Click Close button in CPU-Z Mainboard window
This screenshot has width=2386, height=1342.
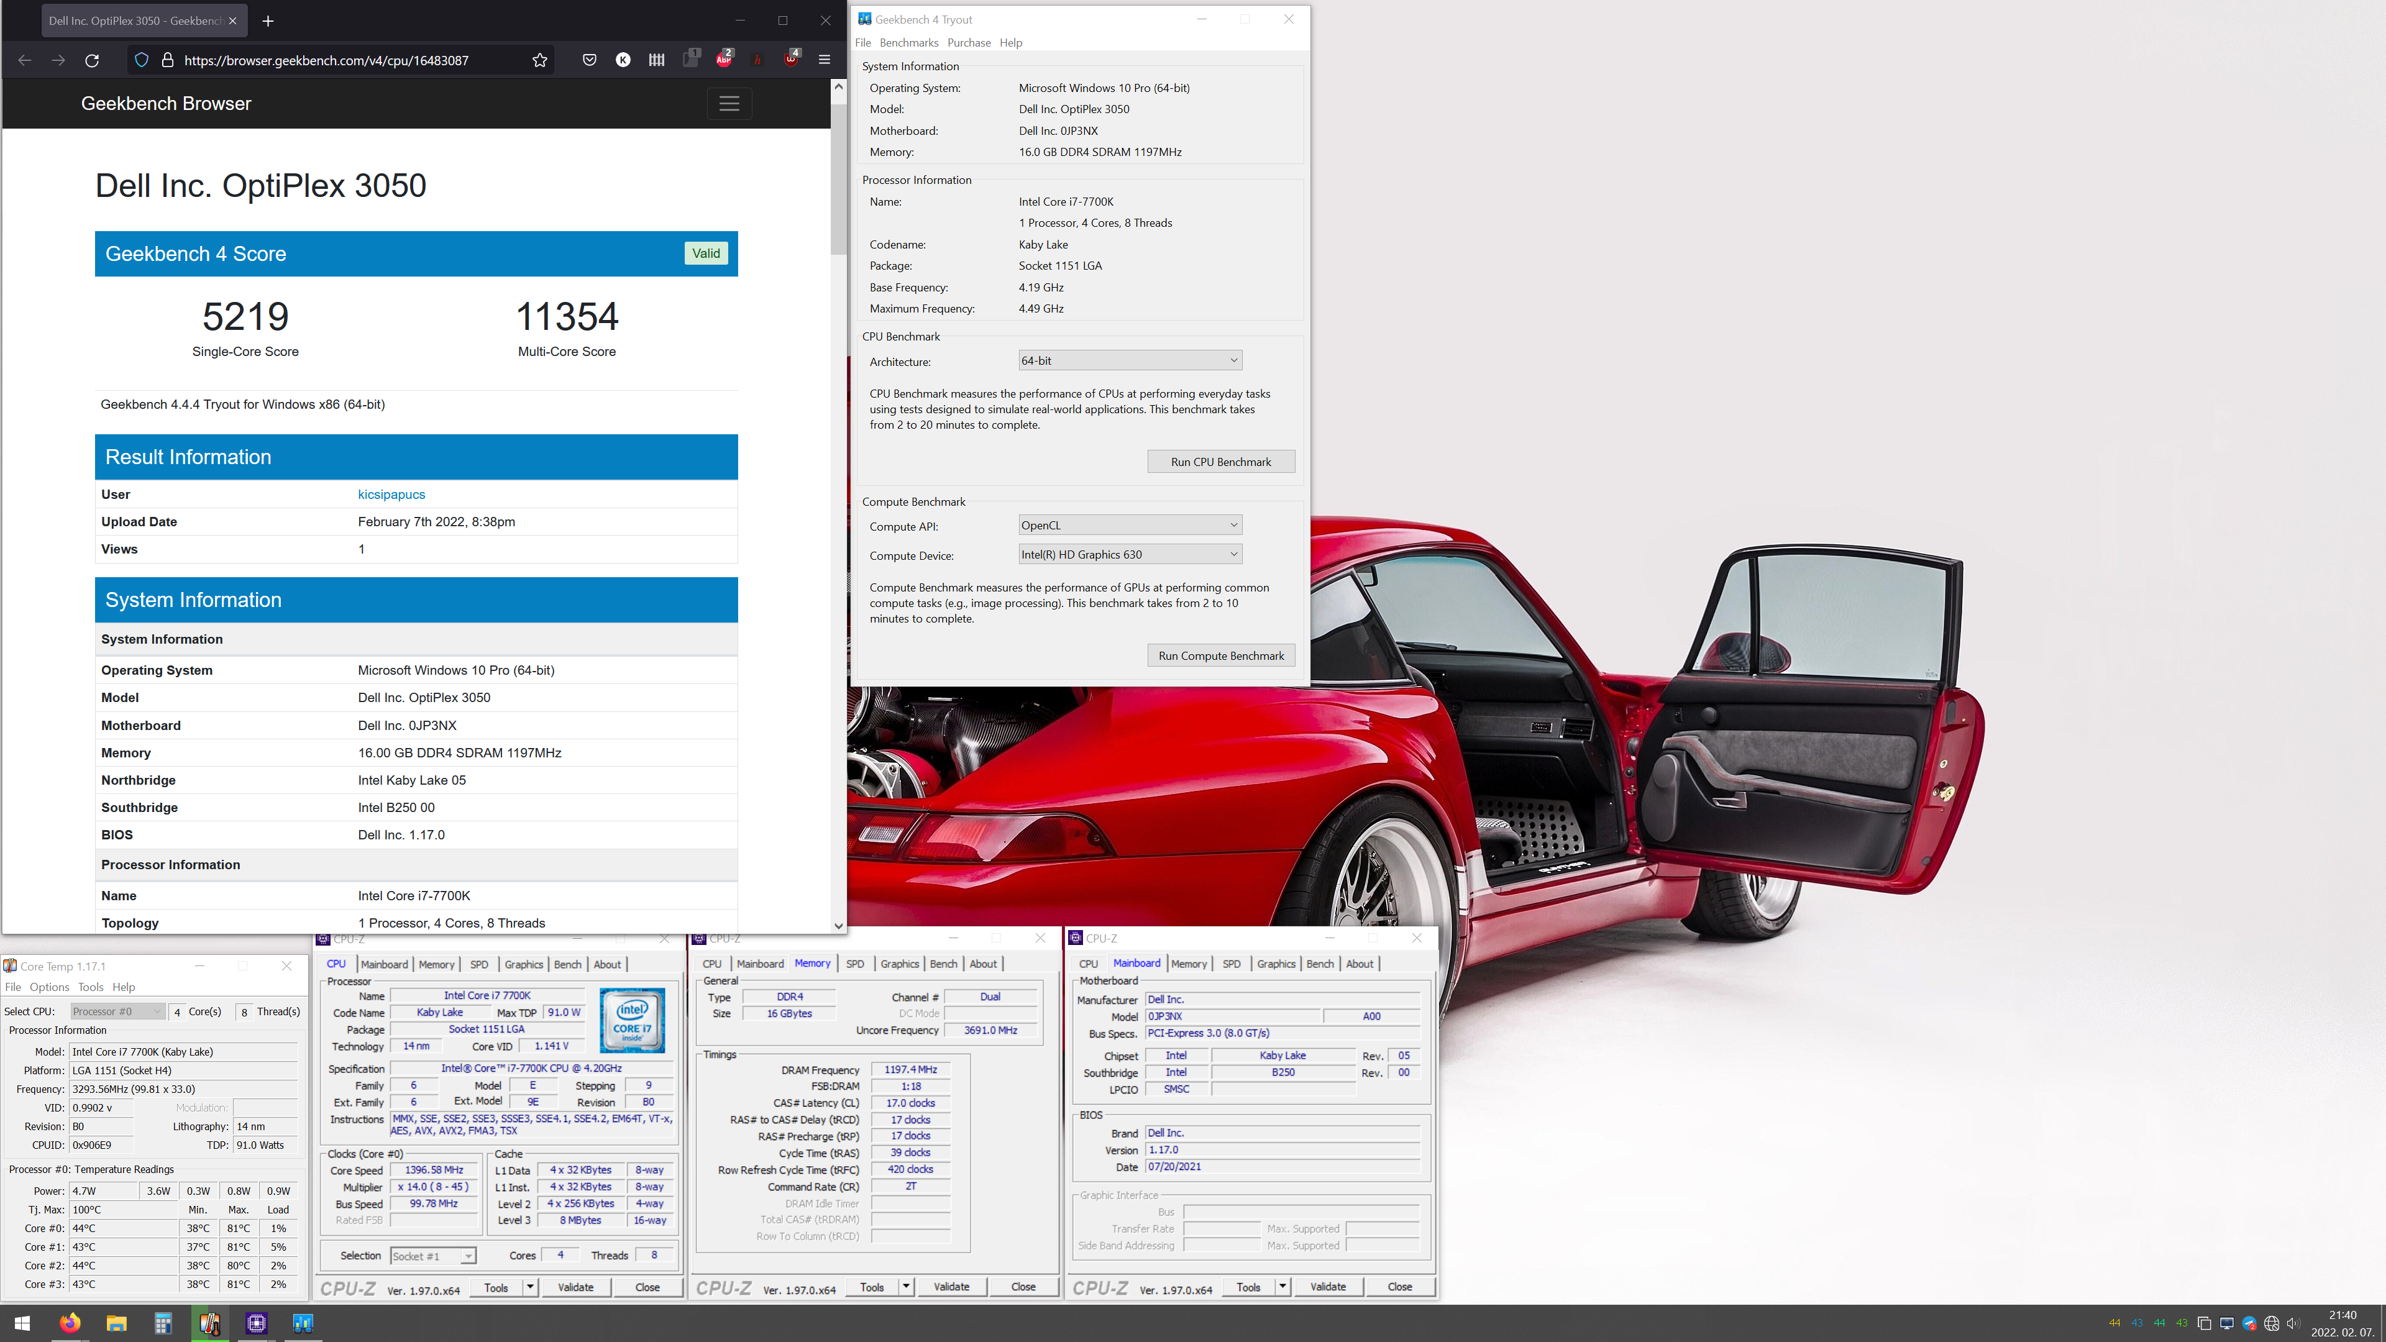pos(1399,1287)
